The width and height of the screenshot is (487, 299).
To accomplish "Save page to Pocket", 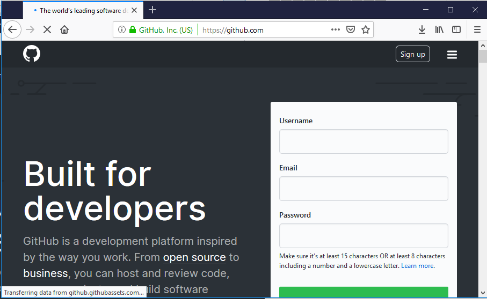I will pyautogui.click(x=351, y=30).
